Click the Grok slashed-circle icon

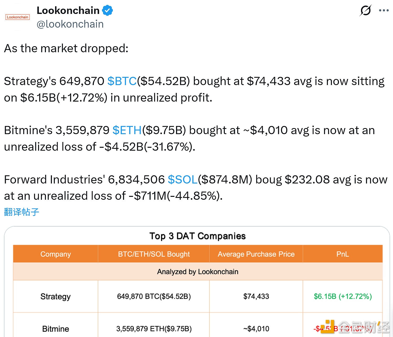365,10
